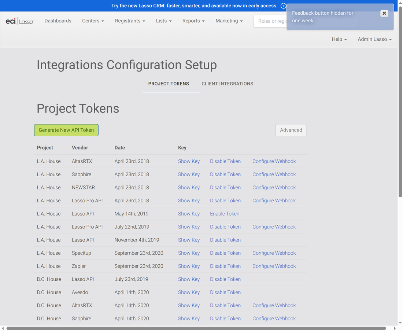
Task: Click the 'September 23rd, 2020' date in Specitup row
Action: click(x=139, y=253)
